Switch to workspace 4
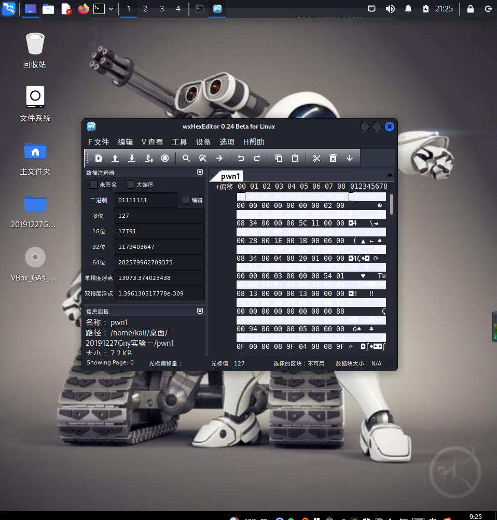Image resolution: width=497 pixels, height=520 pixels. click(178, 9)
